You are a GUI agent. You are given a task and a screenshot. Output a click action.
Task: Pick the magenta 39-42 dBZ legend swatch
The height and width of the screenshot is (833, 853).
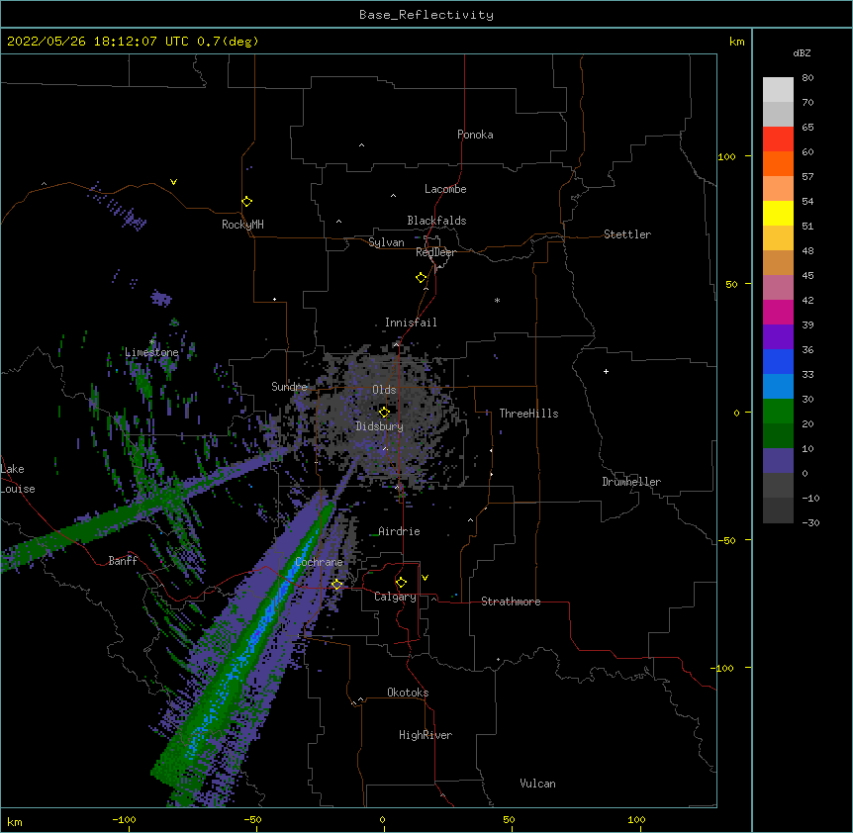[778, 312]
